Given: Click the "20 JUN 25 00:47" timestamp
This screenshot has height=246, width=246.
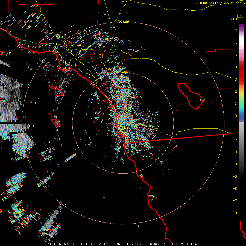Looking at the screenshot, I should (x=181, y=244).
